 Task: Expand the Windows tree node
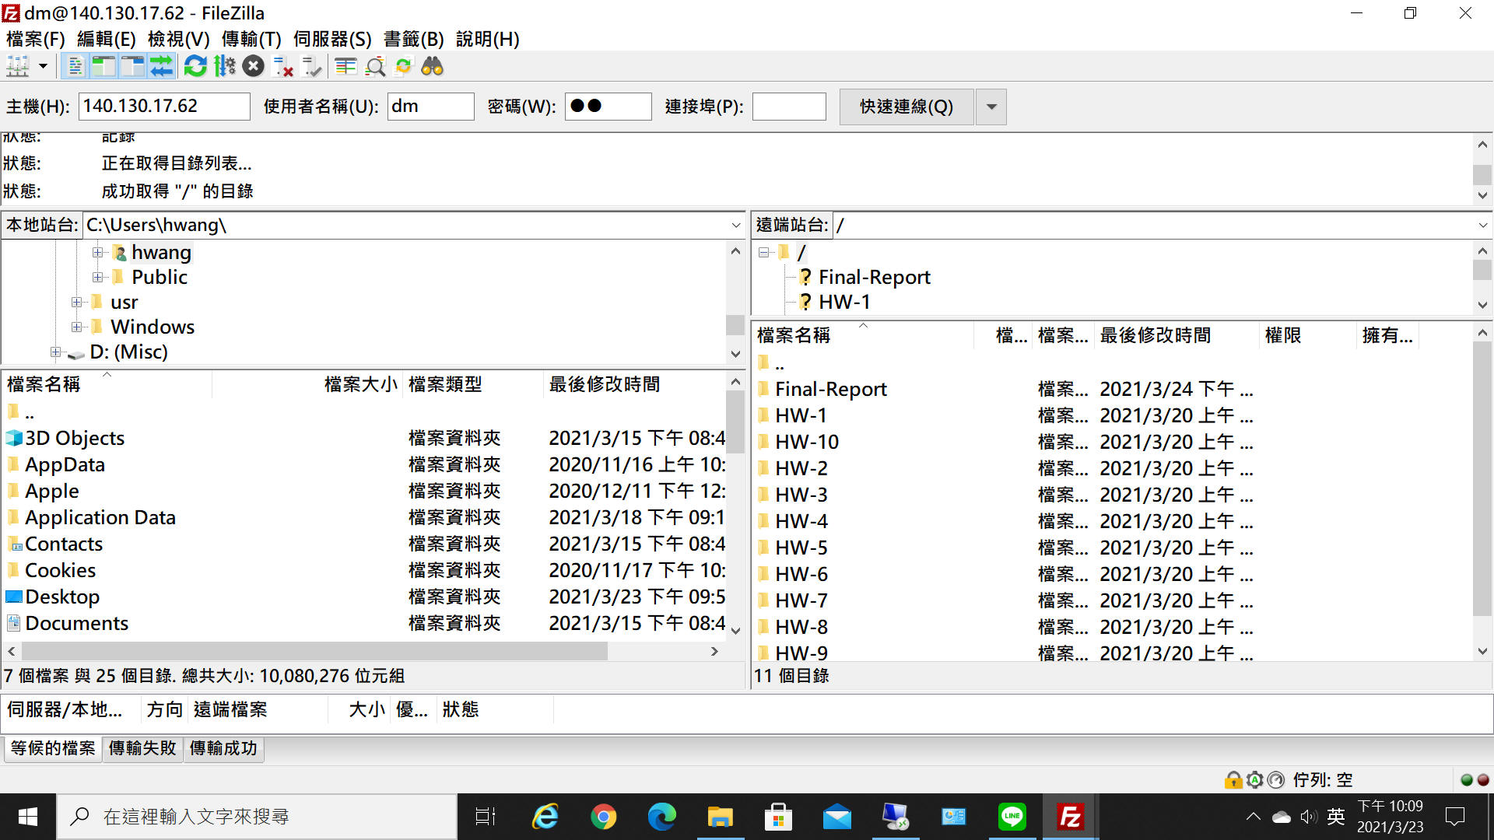[x=77, y=327]
